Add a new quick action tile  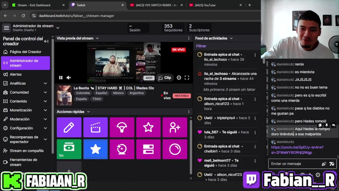pos(69,171)
